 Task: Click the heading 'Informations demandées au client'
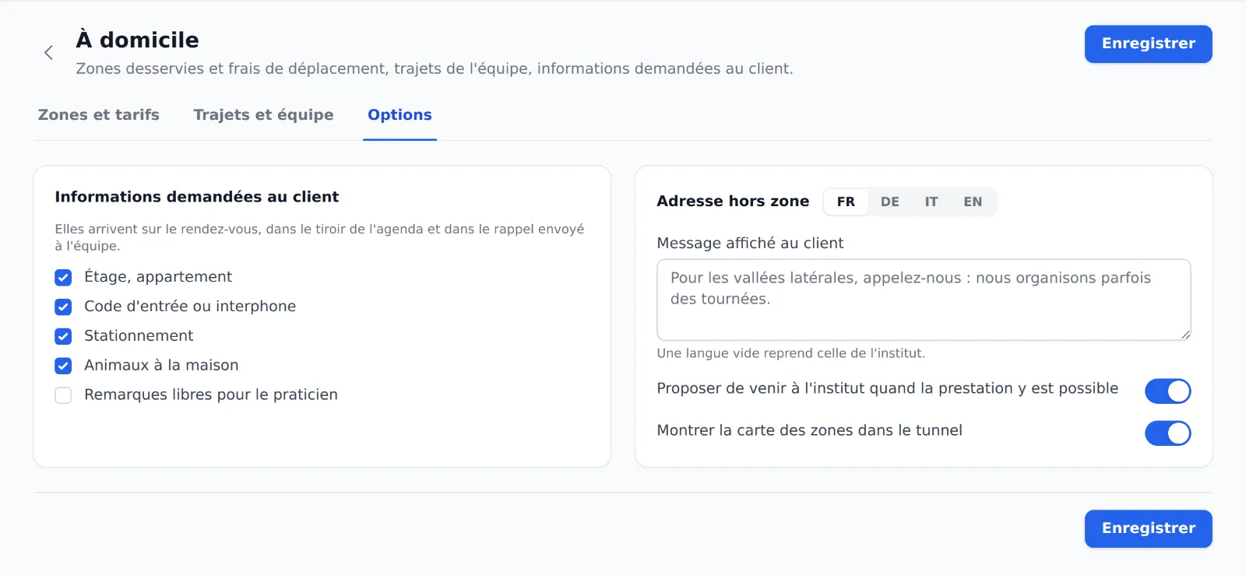pyautogui.click(x=197, y=197)
